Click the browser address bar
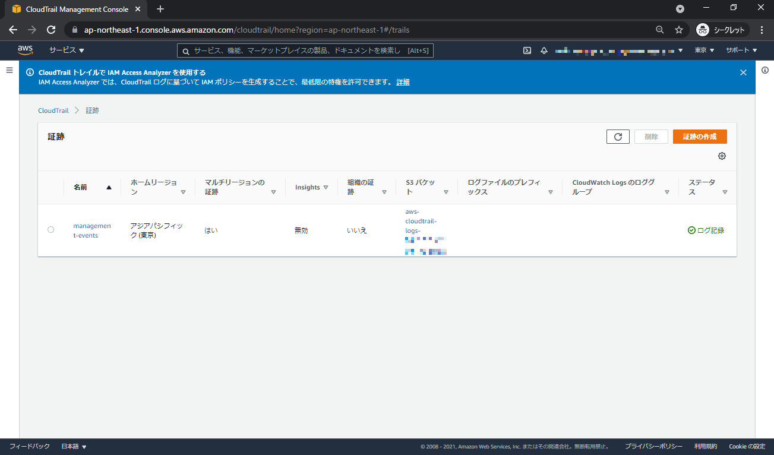Screen dimensions: 774x455 pyautogui.click(x=362, y=30)
